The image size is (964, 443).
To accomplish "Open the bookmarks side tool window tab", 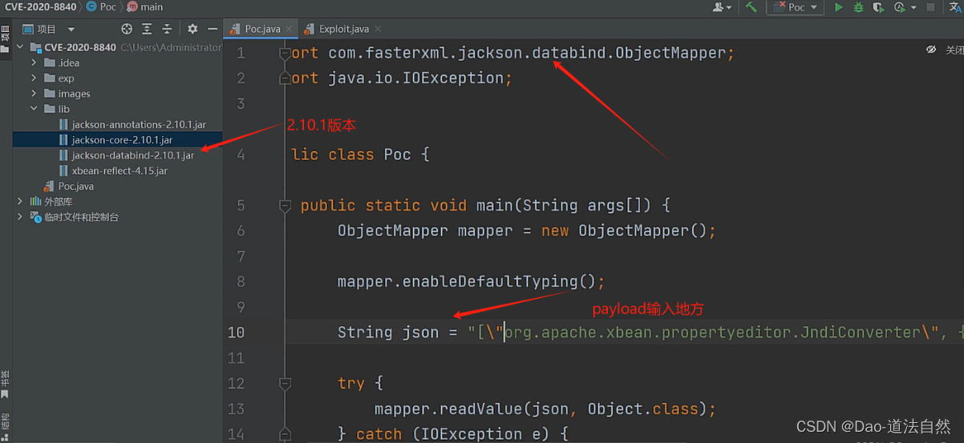I will (x=5, y=383).
